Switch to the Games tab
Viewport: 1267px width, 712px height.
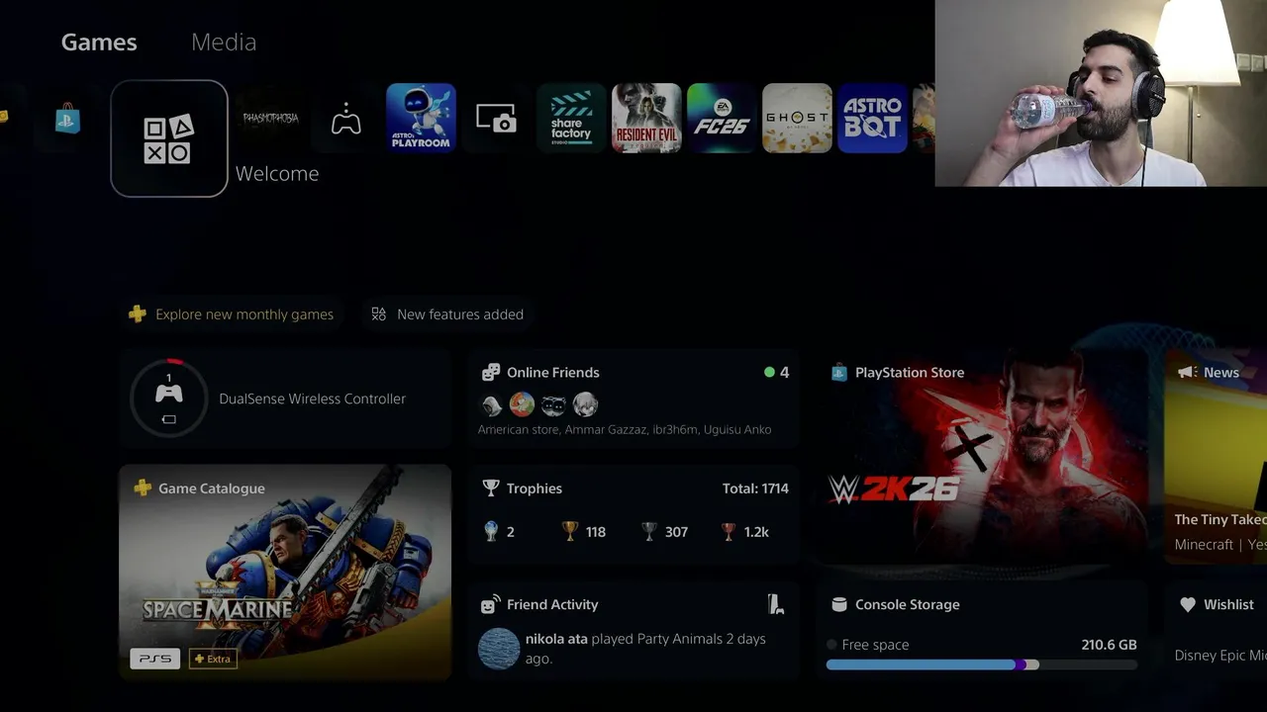pyautogui.click(x=99, y=42)
